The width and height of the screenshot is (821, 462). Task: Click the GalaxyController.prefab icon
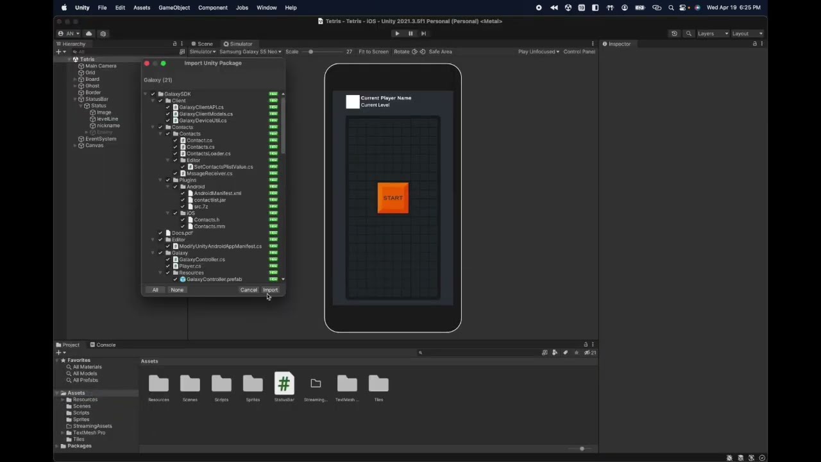click(x=183, y=279)
